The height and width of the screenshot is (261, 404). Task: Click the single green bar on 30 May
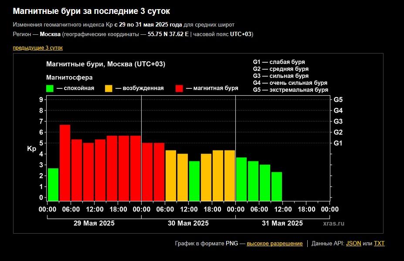point(194,181)
